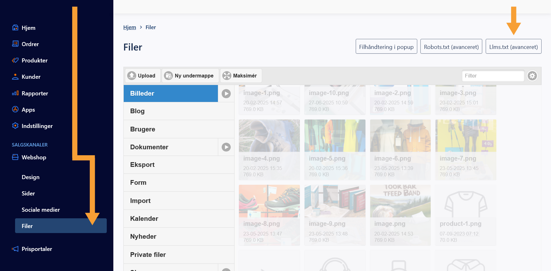
Task: Open the Webshop sales channel
Action: pos(34,157)
